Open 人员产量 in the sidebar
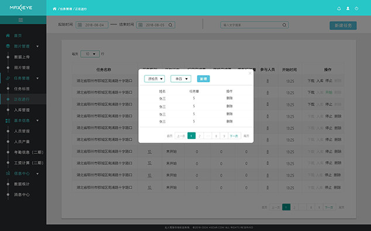 click(22, 142)
